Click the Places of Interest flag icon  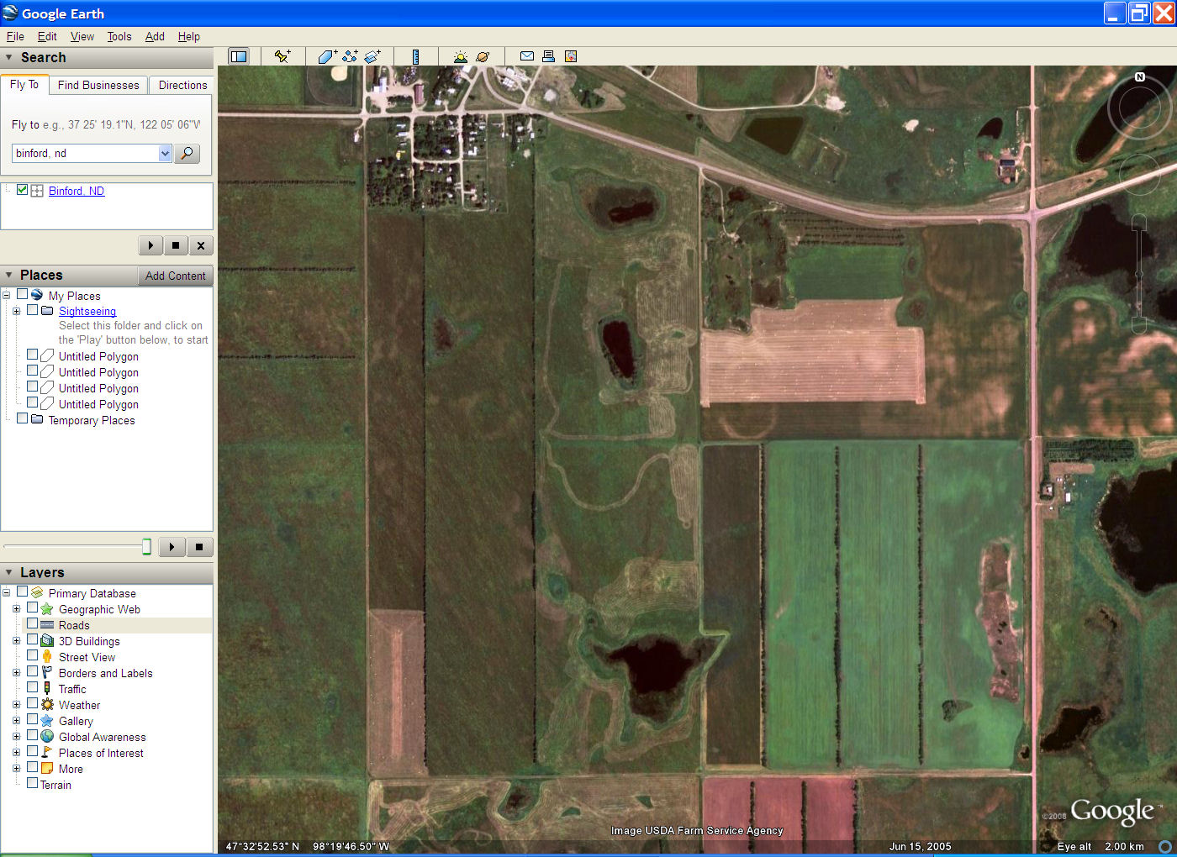pos(47,753)
